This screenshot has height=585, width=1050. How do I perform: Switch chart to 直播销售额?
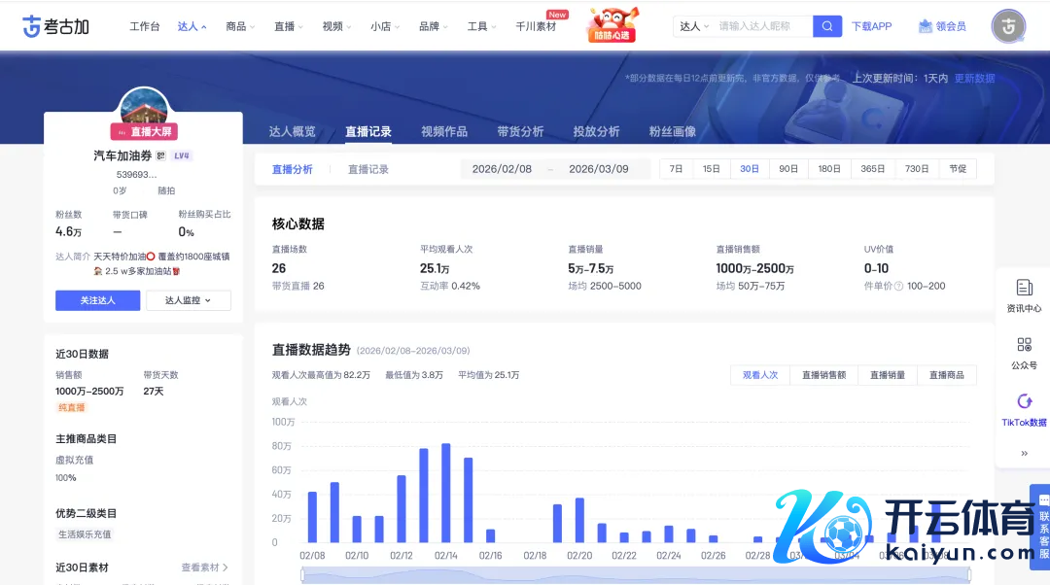[x=823, y=375]
